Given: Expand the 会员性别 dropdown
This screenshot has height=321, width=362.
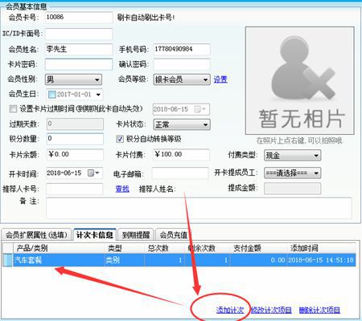Looking at the screenshot, I should (73, 79).
